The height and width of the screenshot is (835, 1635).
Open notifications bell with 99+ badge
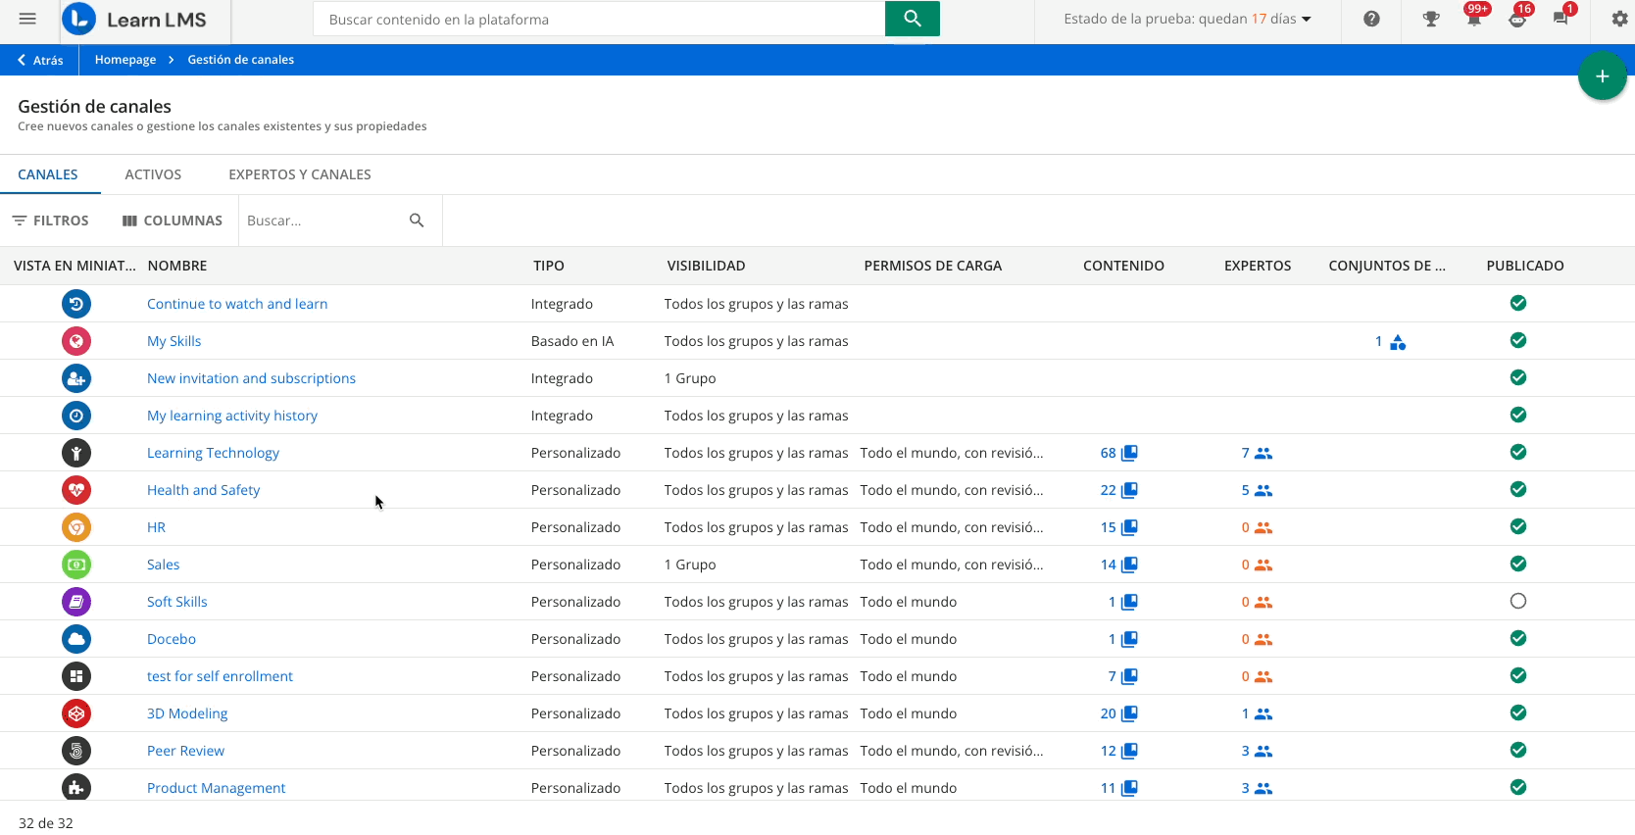pos(1474,17)
